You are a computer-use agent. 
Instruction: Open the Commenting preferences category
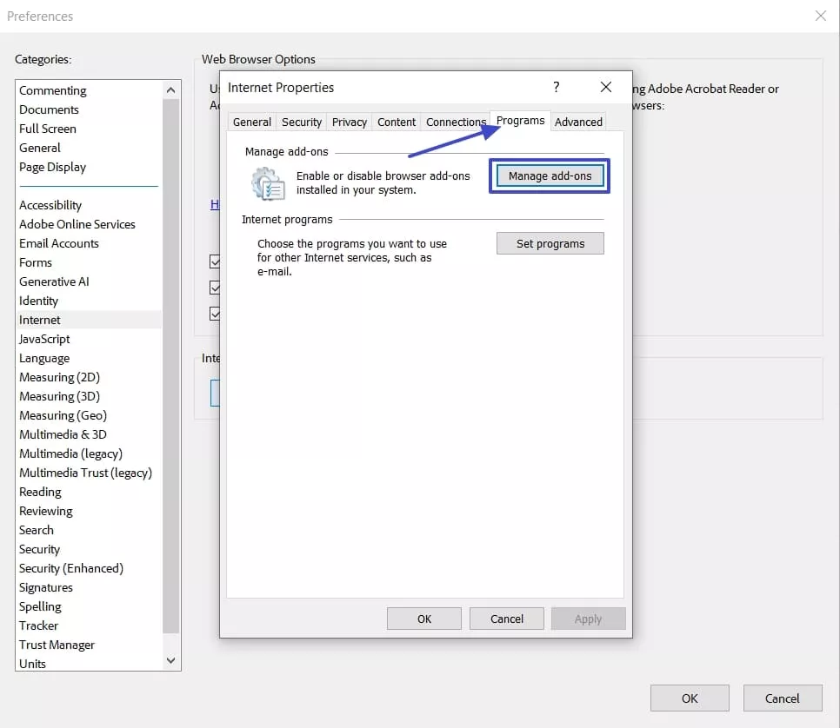pos(52,89)
